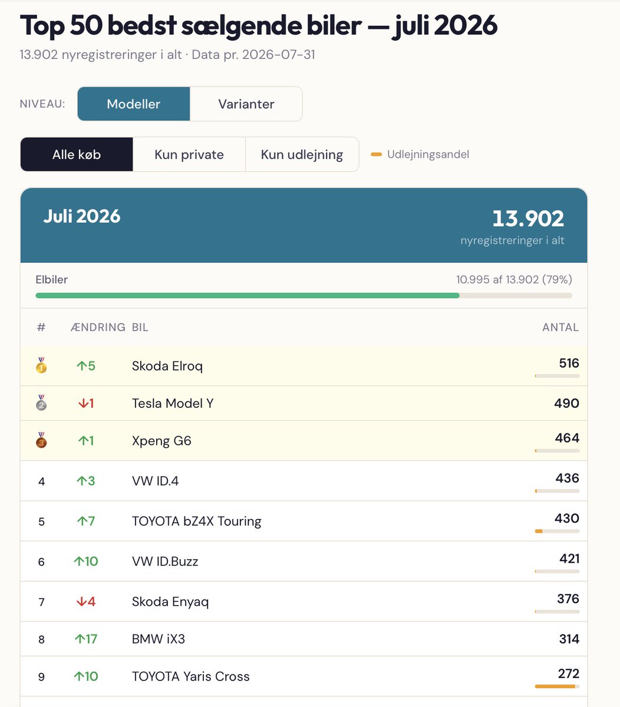
Task: Click the count 516 for Skoda Elroq
Action: (569, 363)
